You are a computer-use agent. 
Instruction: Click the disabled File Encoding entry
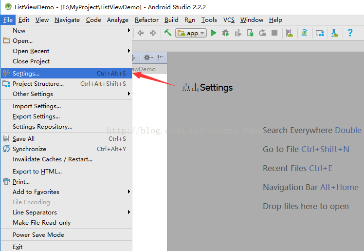[66, 202]
